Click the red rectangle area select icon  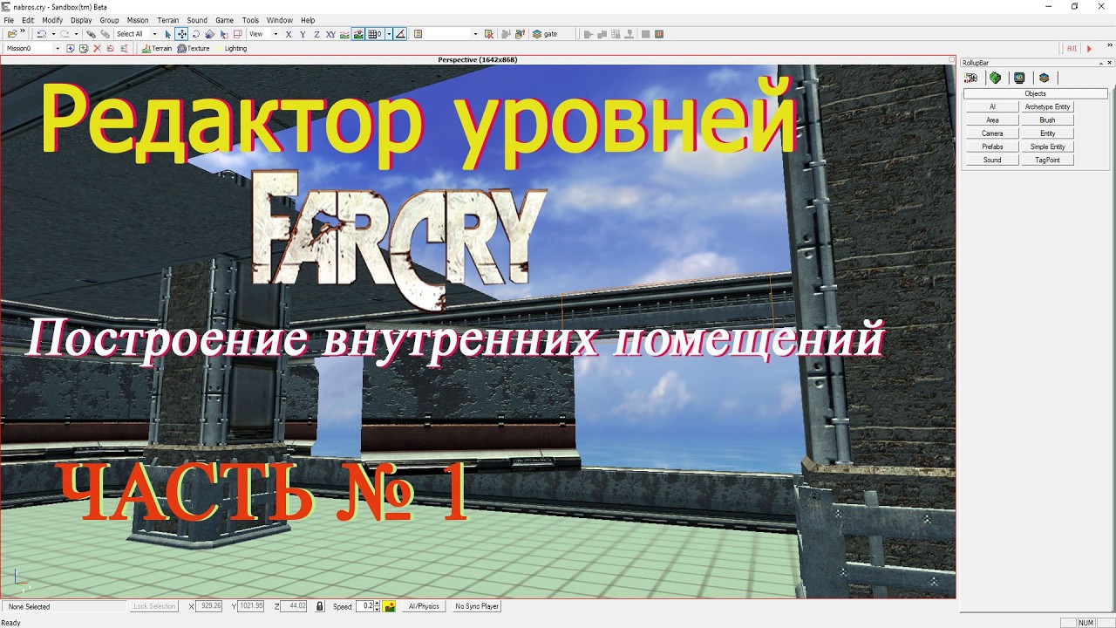pos(238,34)
